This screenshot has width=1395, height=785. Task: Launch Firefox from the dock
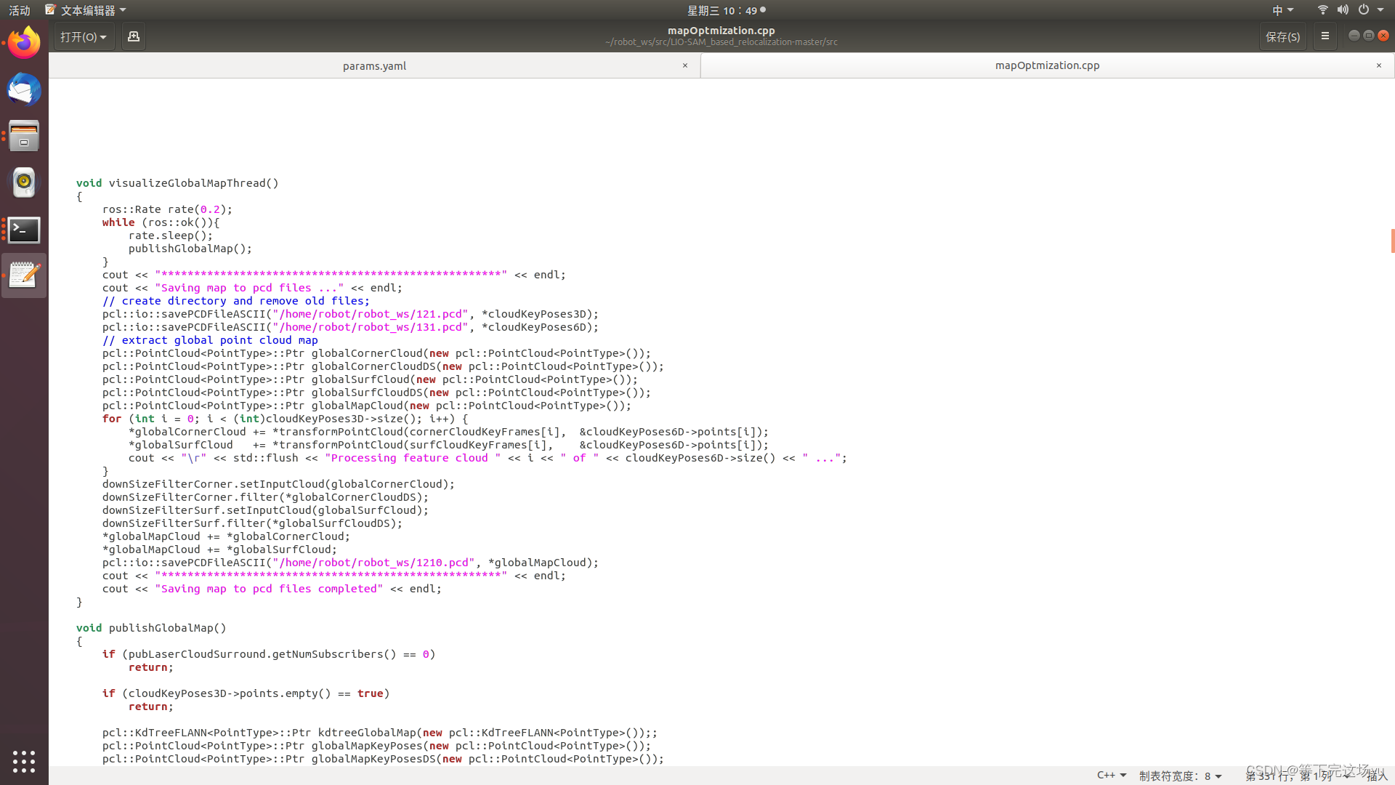[24, 43]
